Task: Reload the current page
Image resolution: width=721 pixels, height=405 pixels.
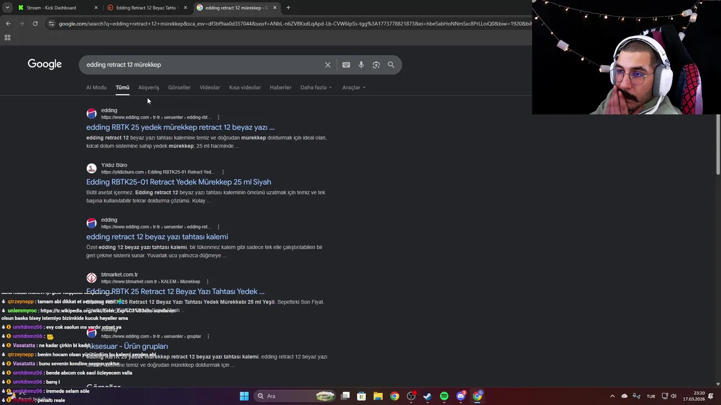Action: click(35, 24)
